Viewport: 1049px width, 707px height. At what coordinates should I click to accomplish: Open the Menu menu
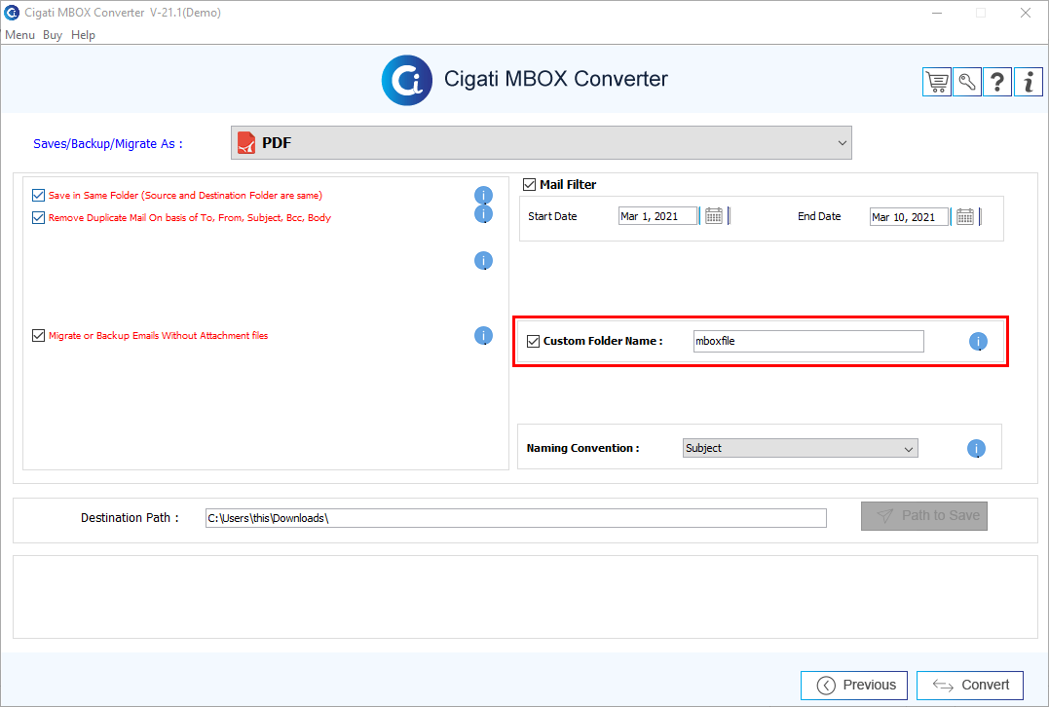click(x=19, y=35)
